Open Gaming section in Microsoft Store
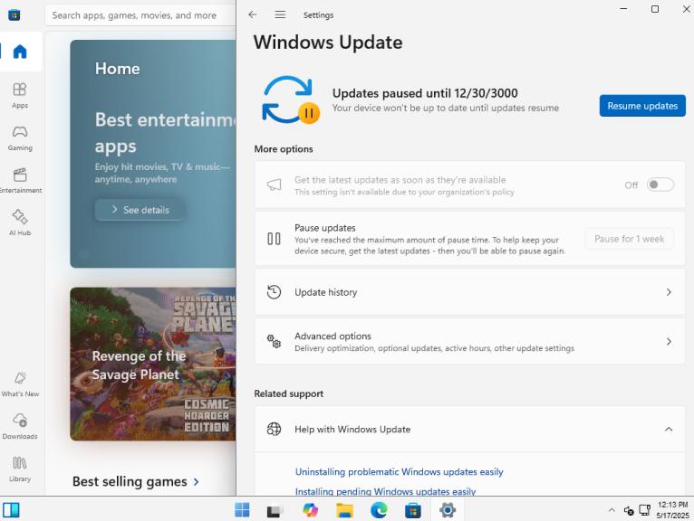Screen dimensions: 694x521 (20, 137)
